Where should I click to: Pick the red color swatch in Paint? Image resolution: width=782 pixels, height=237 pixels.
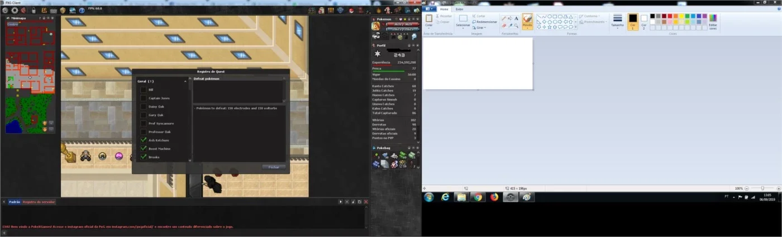tap(670, 16)
